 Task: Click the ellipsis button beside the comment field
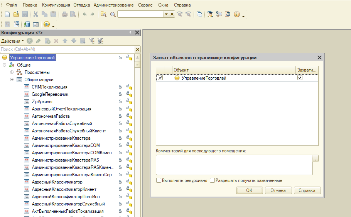(316, 159)
